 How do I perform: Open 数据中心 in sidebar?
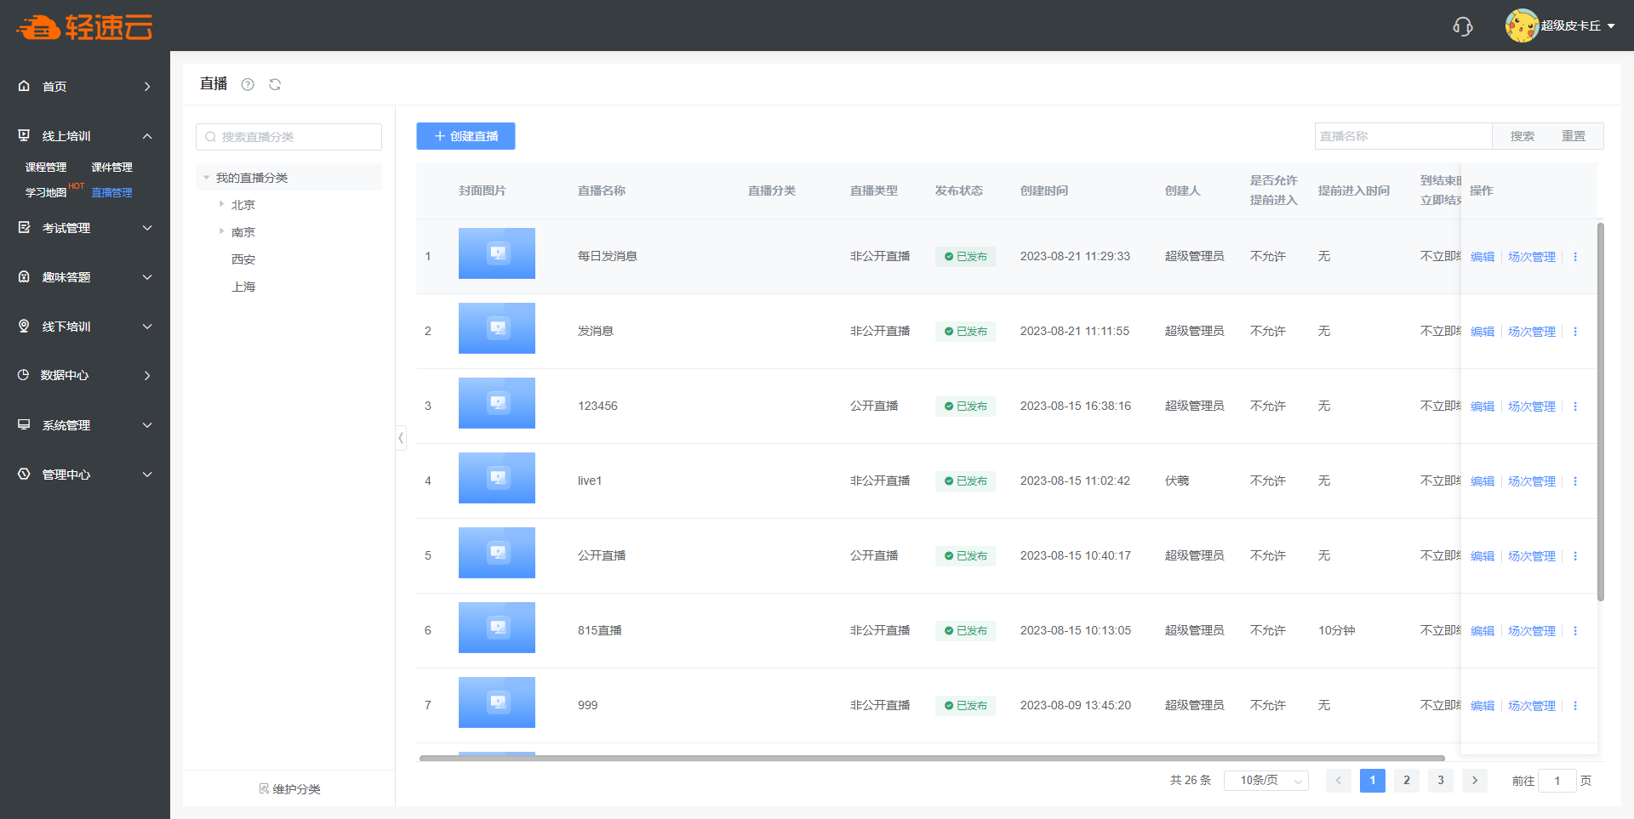(x=85, y=375)
